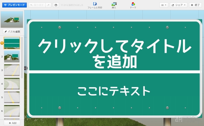Undo with the 取り消す button
The width and height of the screenshot is (204, 126).
37,5
